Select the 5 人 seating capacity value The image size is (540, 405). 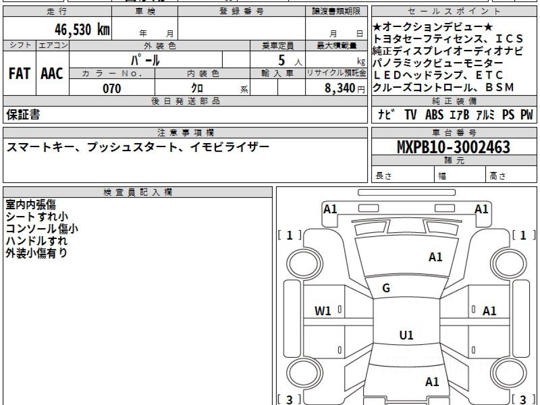coord(290,60)
